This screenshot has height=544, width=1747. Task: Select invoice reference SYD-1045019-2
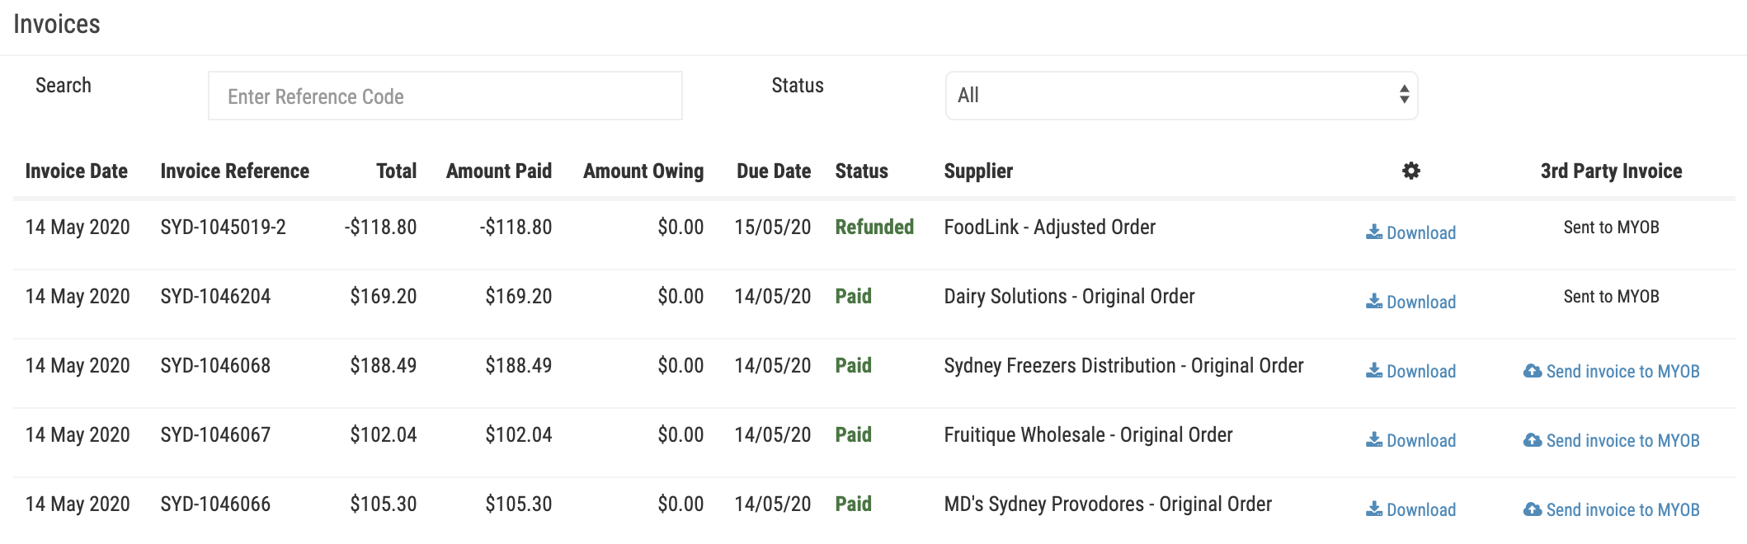point(224,227)
